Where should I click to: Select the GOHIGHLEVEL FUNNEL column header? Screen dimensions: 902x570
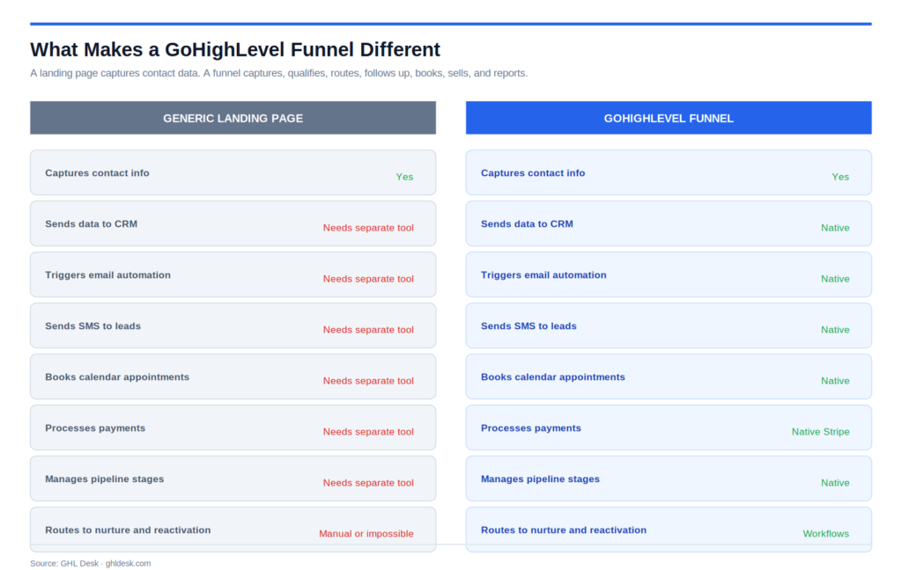[x=669, y=118]
